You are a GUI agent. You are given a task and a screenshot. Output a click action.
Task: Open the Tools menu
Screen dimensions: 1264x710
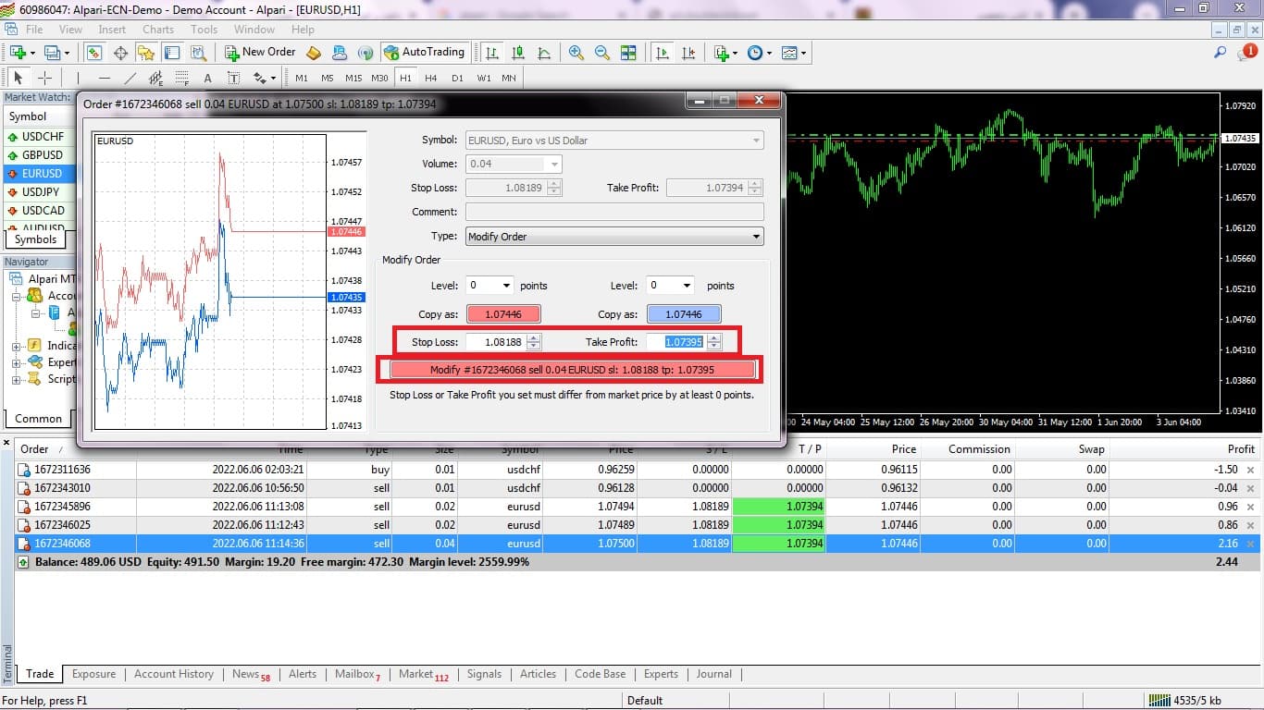coord(204,30)
